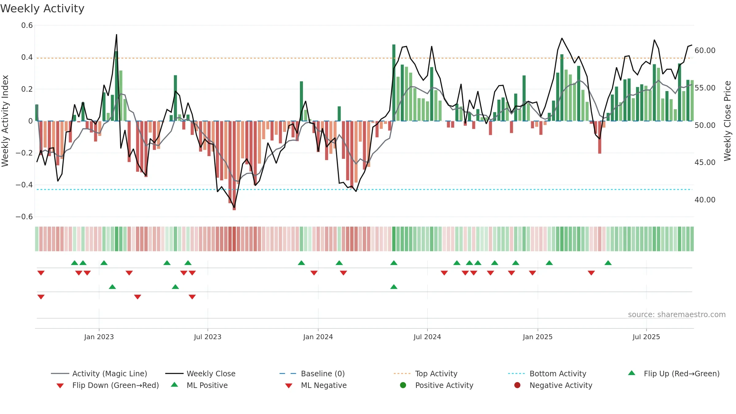Click the Weekly Activity chart title
Screen dimensions: 736x414
(42, 9)
